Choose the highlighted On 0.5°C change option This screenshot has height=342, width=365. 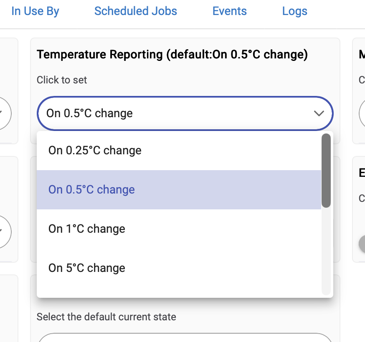[x=91, y=190]
